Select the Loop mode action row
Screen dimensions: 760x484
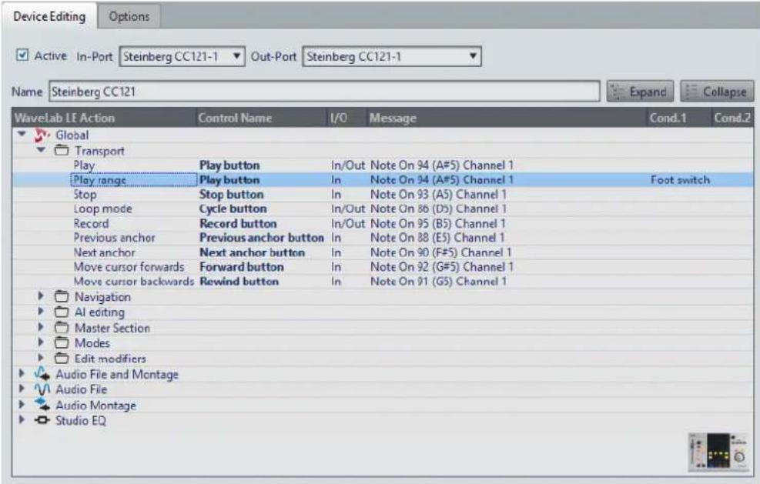(x=383, y=209)
